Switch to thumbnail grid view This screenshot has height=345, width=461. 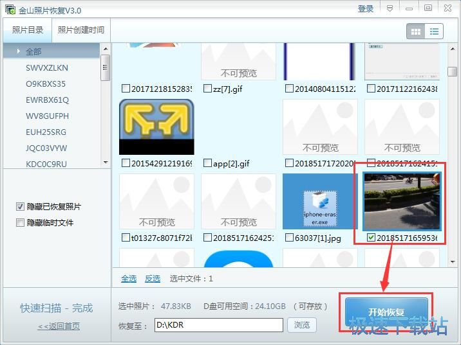(x=415, y=31)
